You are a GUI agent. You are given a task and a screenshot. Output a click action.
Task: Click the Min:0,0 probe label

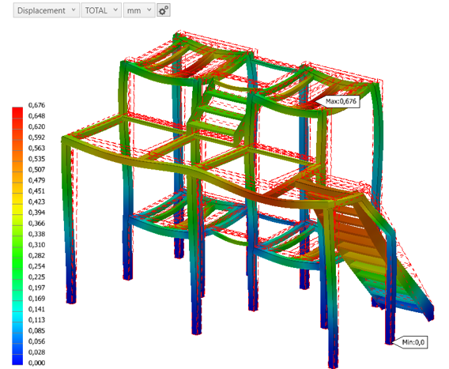point(413,342)
